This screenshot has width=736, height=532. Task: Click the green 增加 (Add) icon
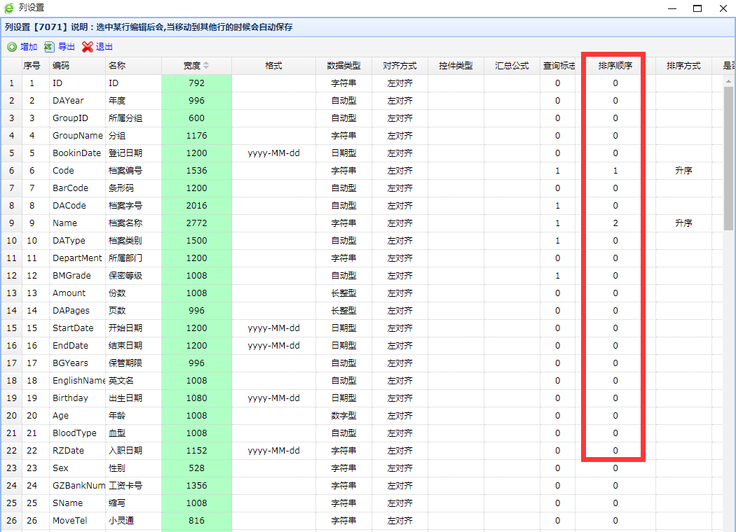(12, 47)
